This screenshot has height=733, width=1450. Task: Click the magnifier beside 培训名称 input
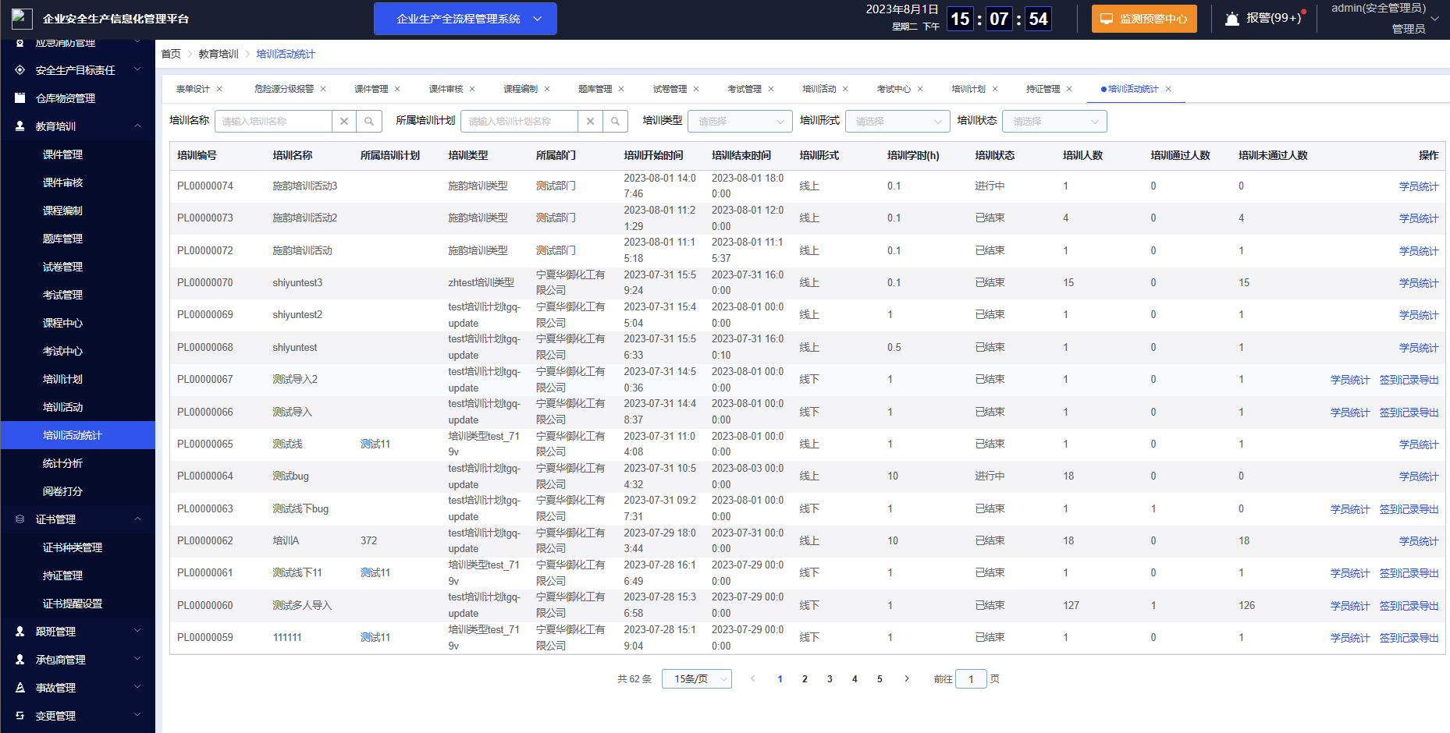[x=369, y=122]
